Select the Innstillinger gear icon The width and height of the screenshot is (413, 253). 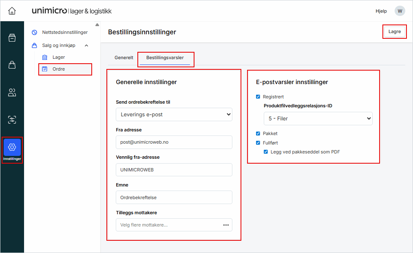pyautogui.click(x=12, y=148)
